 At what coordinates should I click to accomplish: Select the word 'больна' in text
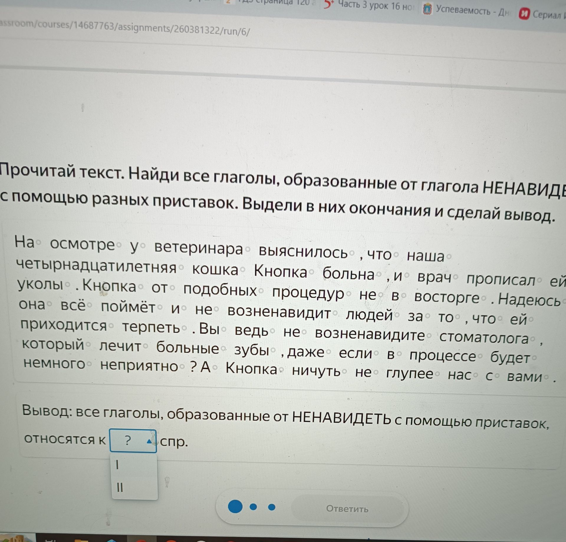click(x=348, y=274)
